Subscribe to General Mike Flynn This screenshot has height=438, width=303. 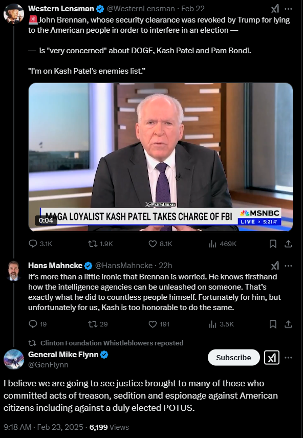(234, 358)
